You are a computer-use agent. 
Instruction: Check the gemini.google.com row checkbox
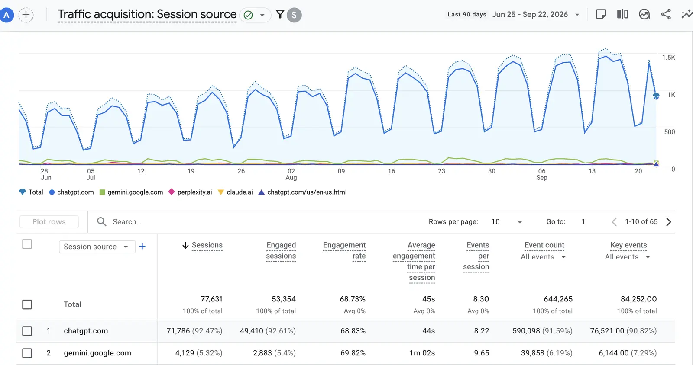[x=27, y=353]
